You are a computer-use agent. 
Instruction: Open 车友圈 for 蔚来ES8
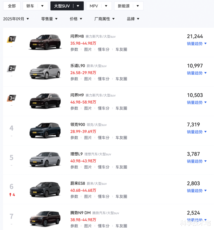(121, 197)
